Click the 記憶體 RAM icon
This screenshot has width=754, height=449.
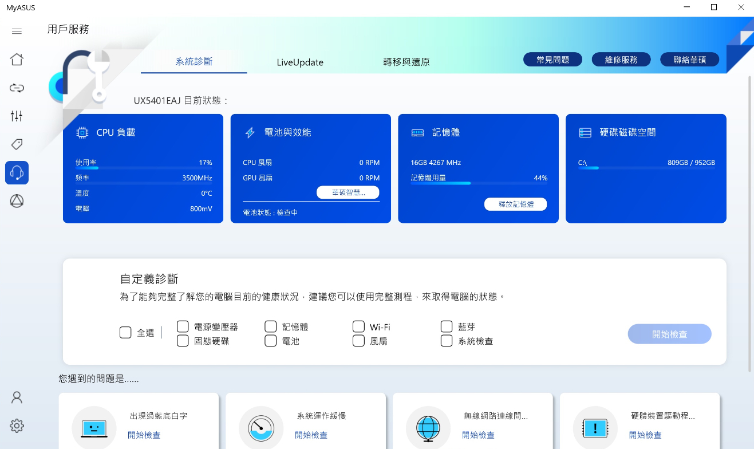click(x=417, y=132)
